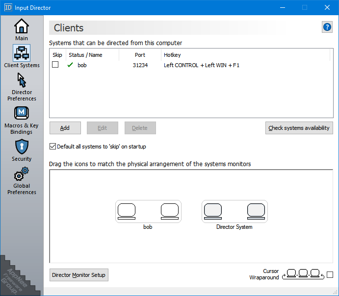Select bob's right monitor icon
Screen dimensions: 339x296
(170, 211)
